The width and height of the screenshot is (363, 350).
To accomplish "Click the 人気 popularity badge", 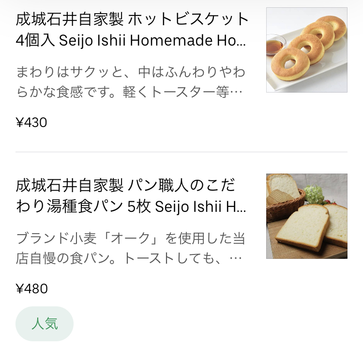I will (45, 323).
